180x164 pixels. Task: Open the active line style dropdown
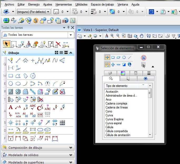point(86,12)
